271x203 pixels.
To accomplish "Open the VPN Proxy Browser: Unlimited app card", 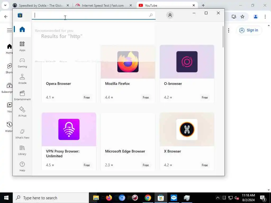I will [x=69, y=141].
